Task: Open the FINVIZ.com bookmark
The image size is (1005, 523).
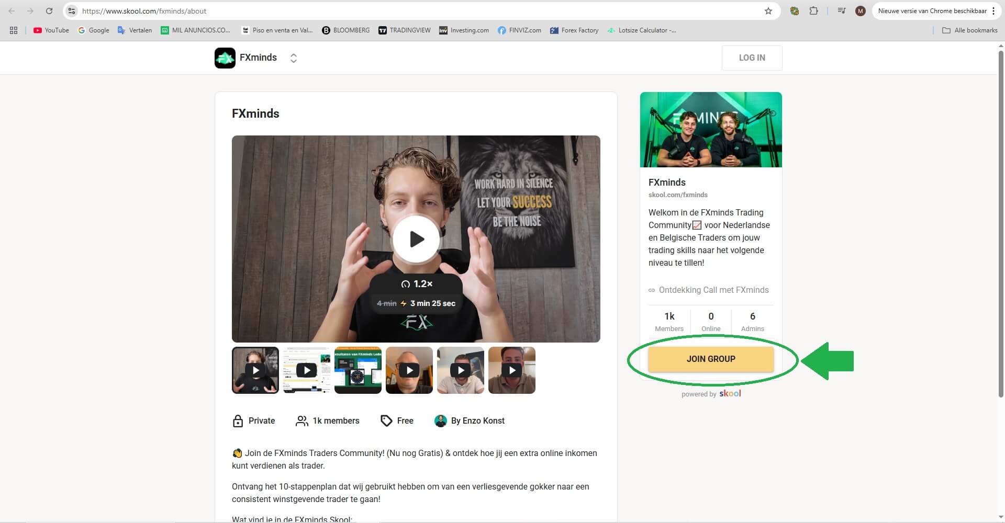Action: click(519, 30)
